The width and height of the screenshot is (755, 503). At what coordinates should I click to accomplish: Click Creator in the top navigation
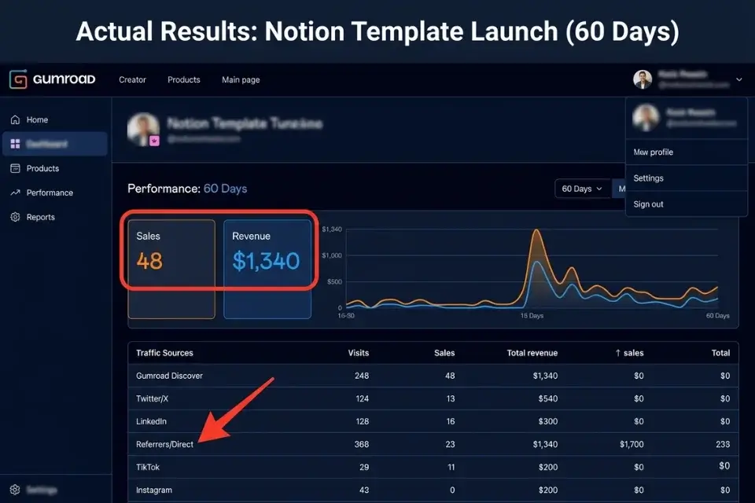132,79
